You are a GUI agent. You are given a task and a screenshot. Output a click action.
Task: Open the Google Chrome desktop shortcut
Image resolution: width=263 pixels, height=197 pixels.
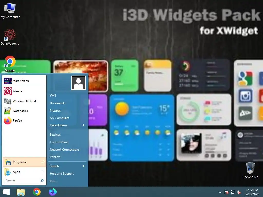pos(10,64)
